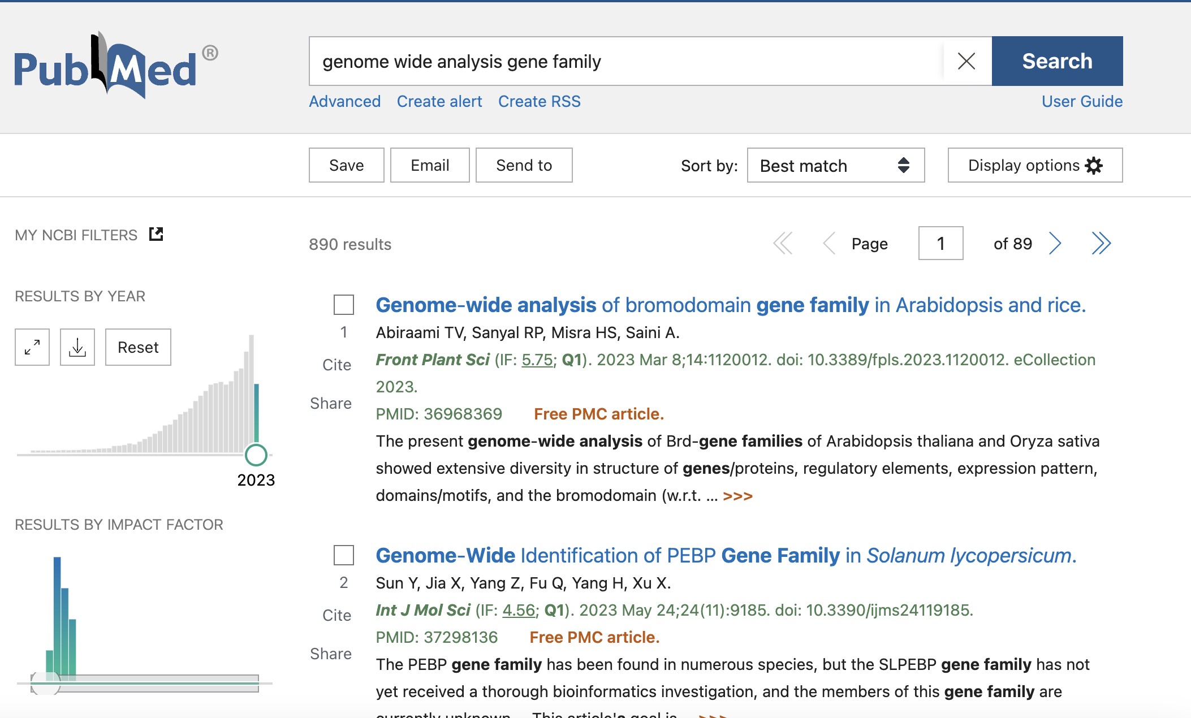Click the 5.75 impact factor link
Screen dimensions: 1191x718
[537, 360]
